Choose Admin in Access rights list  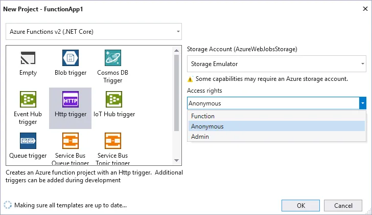(x=276, y=137)
